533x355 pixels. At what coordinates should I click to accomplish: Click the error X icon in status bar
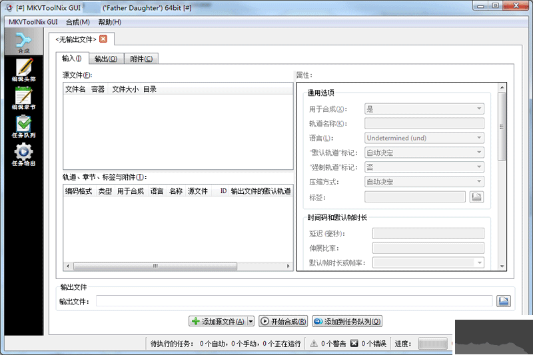(354, 343)
